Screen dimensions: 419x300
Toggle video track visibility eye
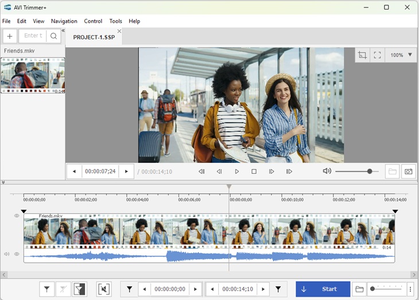tap(17, 216)
